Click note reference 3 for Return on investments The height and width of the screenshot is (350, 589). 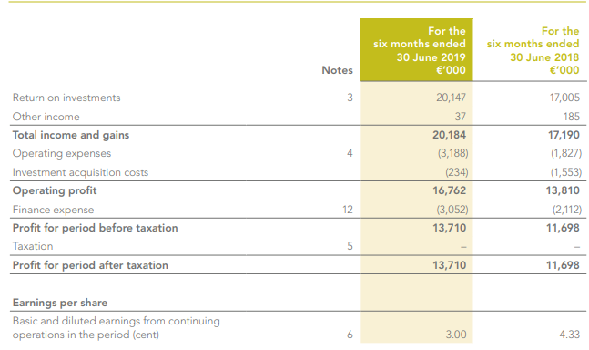(x=350, y=98)
